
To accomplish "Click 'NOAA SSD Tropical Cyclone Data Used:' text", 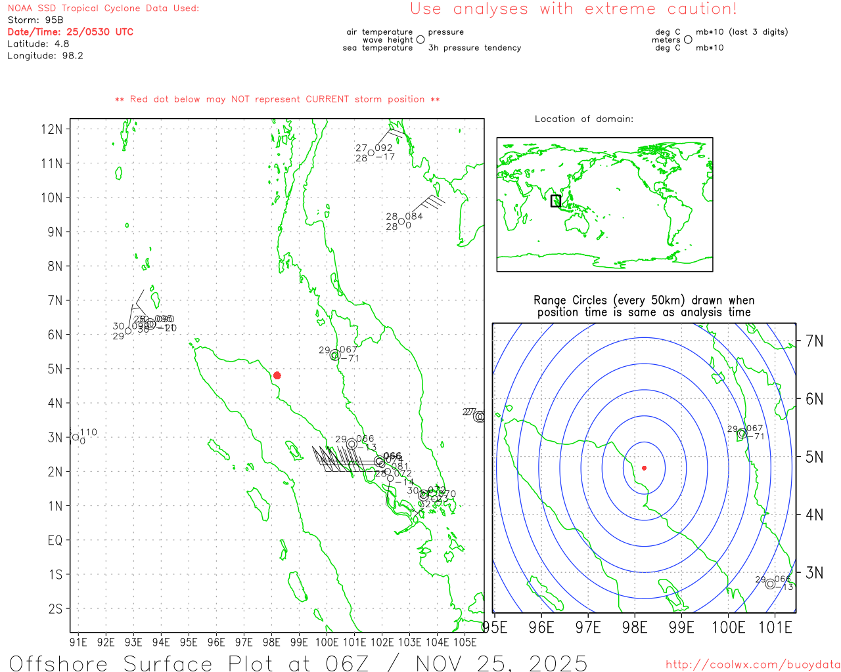I will pyautogui.click(x=103, y=9).
